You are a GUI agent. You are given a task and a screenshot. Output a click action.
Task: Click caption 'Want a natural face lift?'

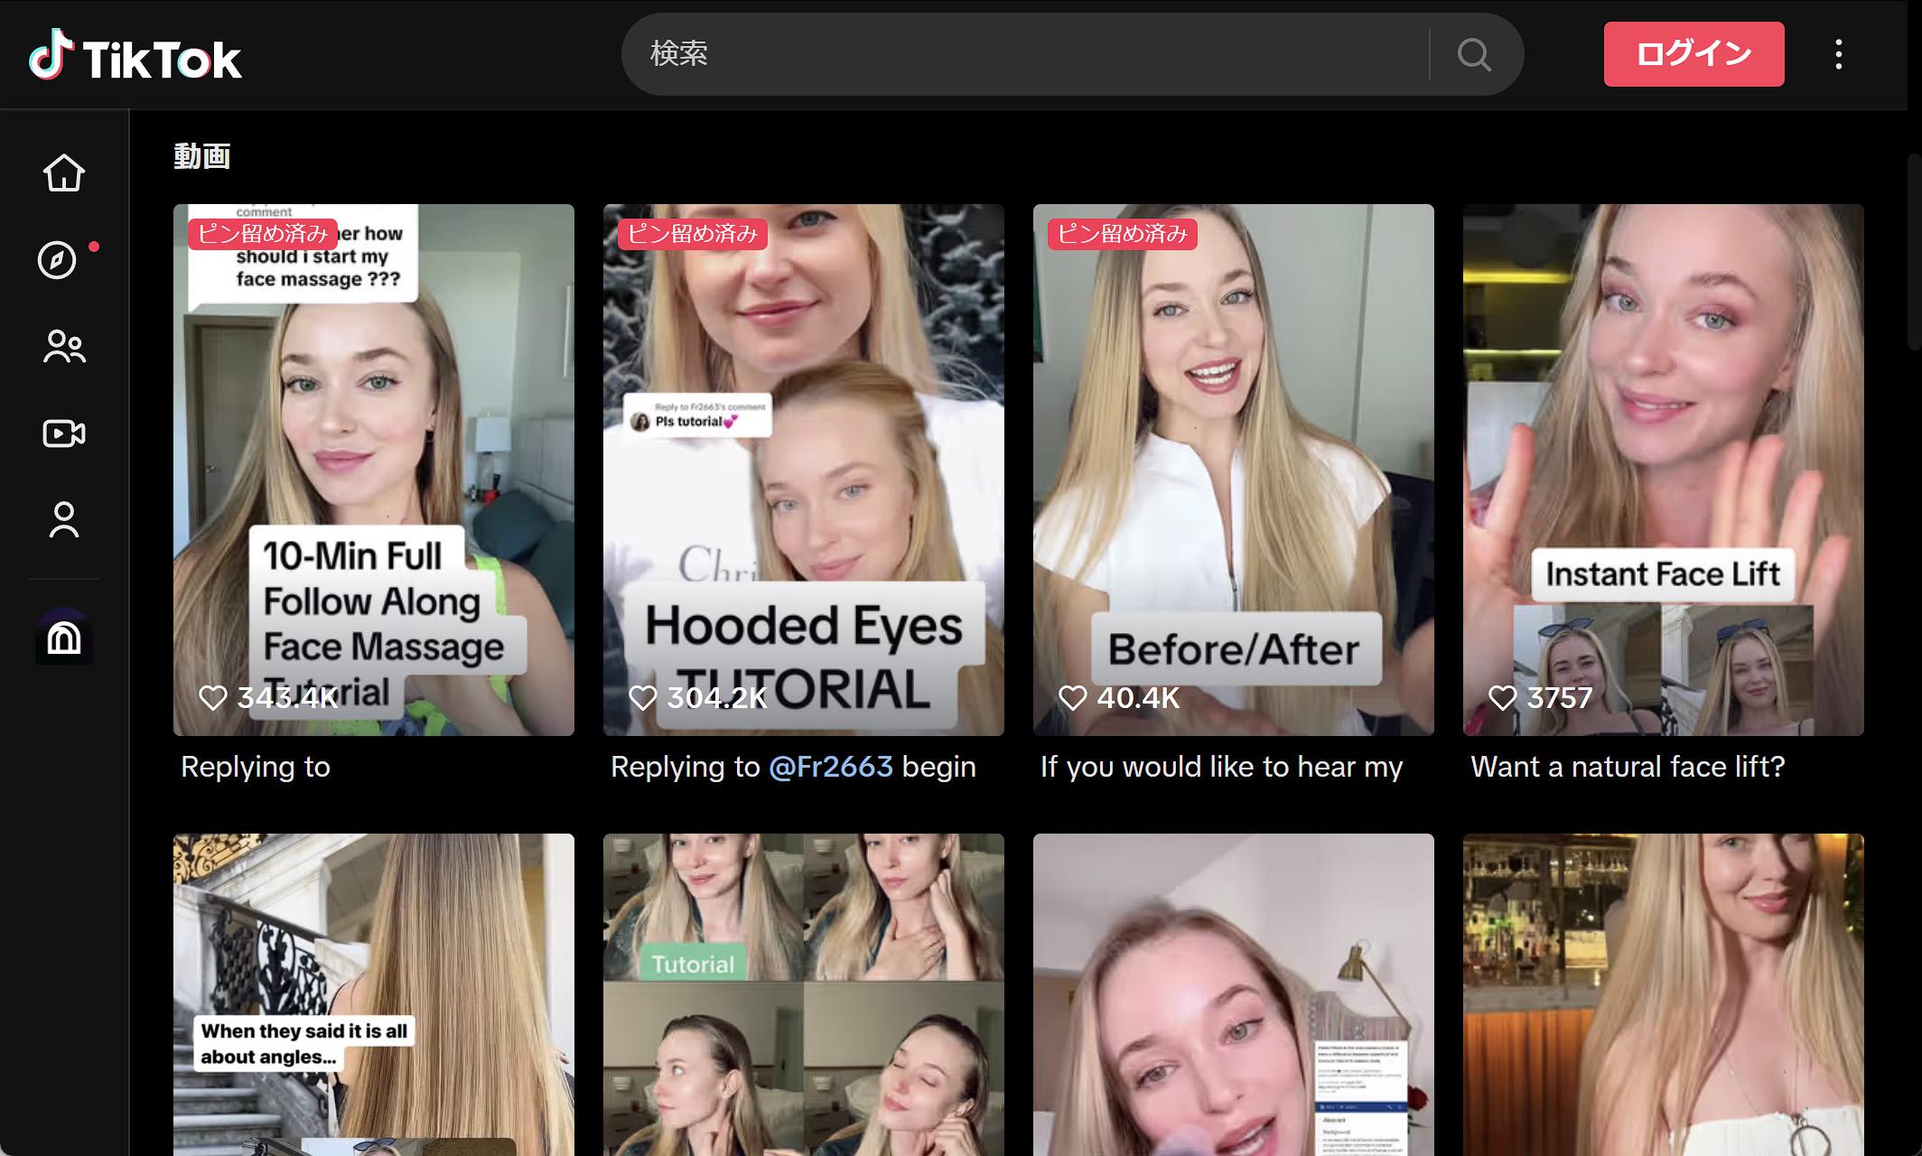1628,767
